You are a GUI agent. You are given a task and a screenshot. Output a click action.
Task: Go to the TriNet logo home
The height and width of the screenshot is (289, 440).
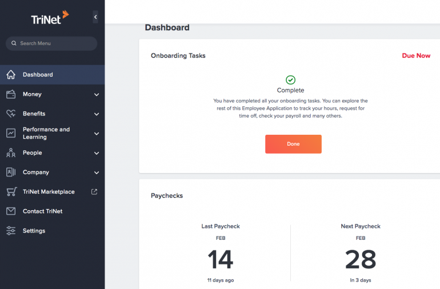click(x=50, y=18)
